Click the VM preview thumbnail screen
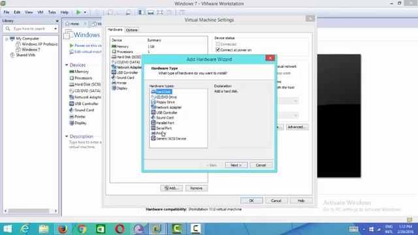Viewport: 418px width, 235px height. point(339,116)
